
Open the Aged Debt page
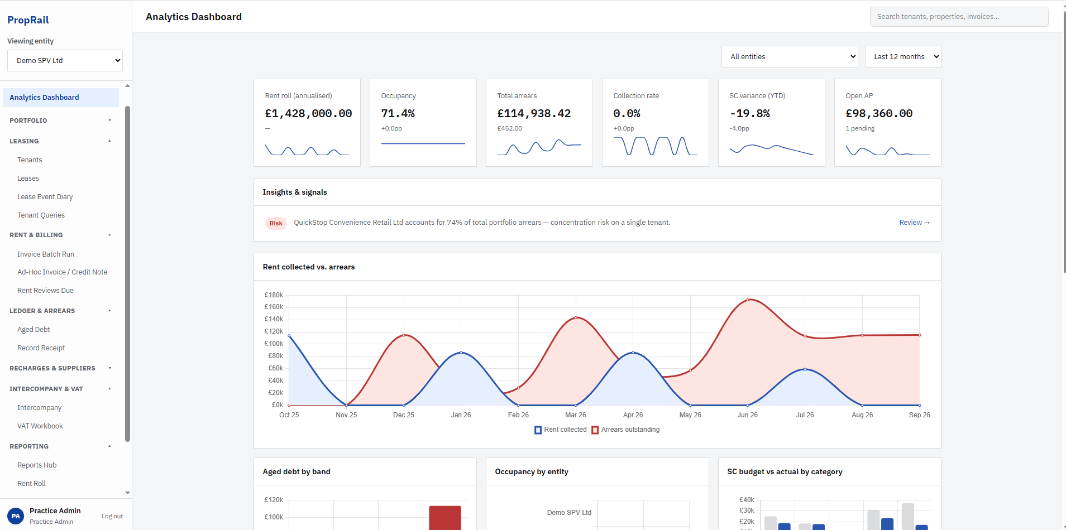click(34, 330)
